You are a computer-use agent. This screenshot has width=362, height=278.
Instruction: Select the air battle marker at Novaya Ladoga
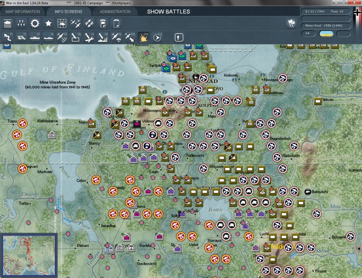pyautogui.click(x=282, y=78)
